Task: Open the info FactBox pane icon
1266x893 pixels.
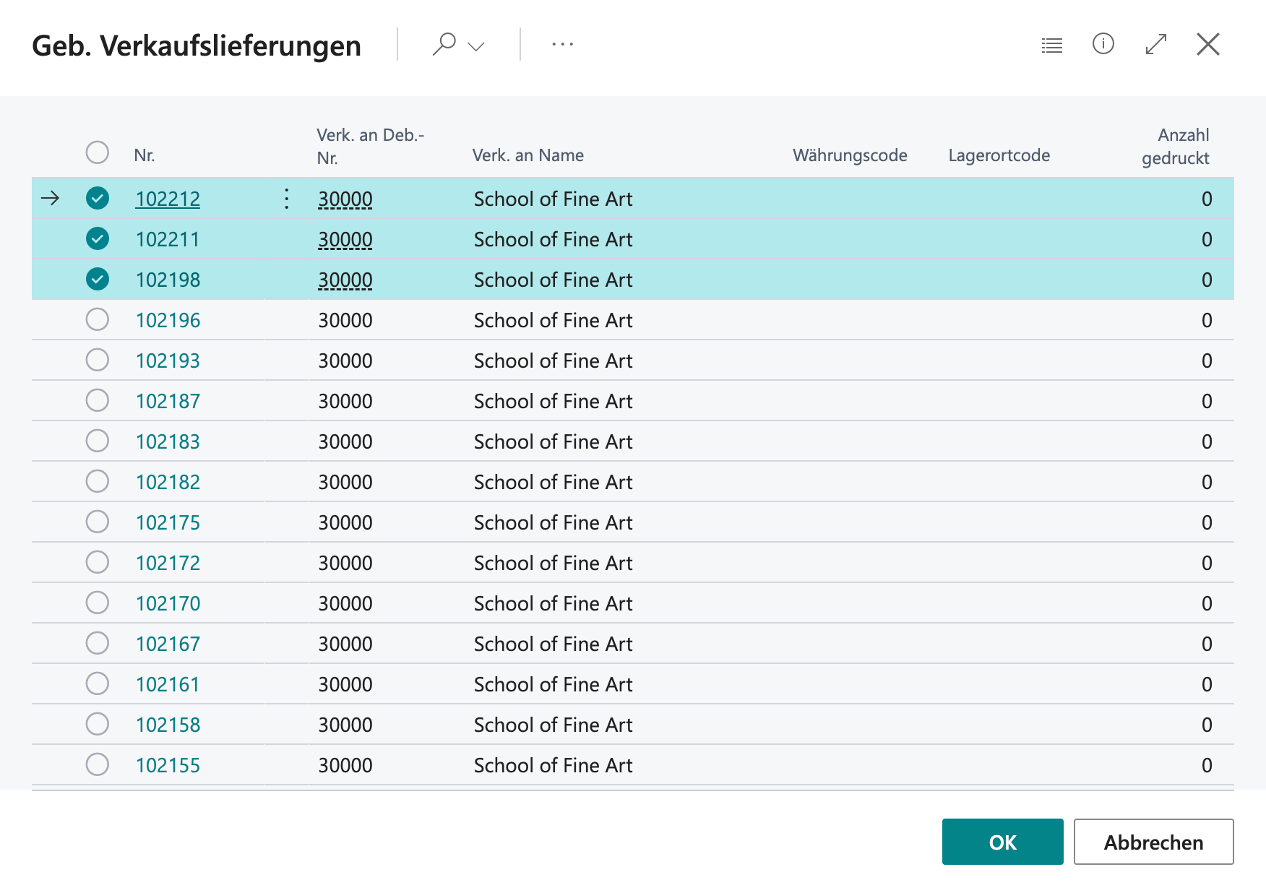Action: coord(1103,44)
